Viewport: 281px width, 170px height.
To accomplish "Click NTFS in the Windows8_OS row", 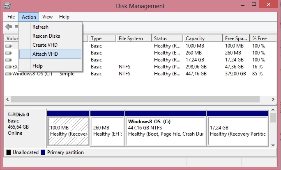I will pos(124,74).
